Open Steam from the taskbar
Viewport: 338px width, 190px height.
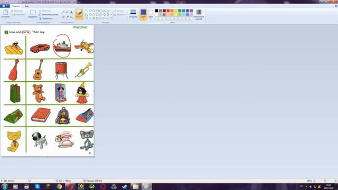click(x=125, y=186)
